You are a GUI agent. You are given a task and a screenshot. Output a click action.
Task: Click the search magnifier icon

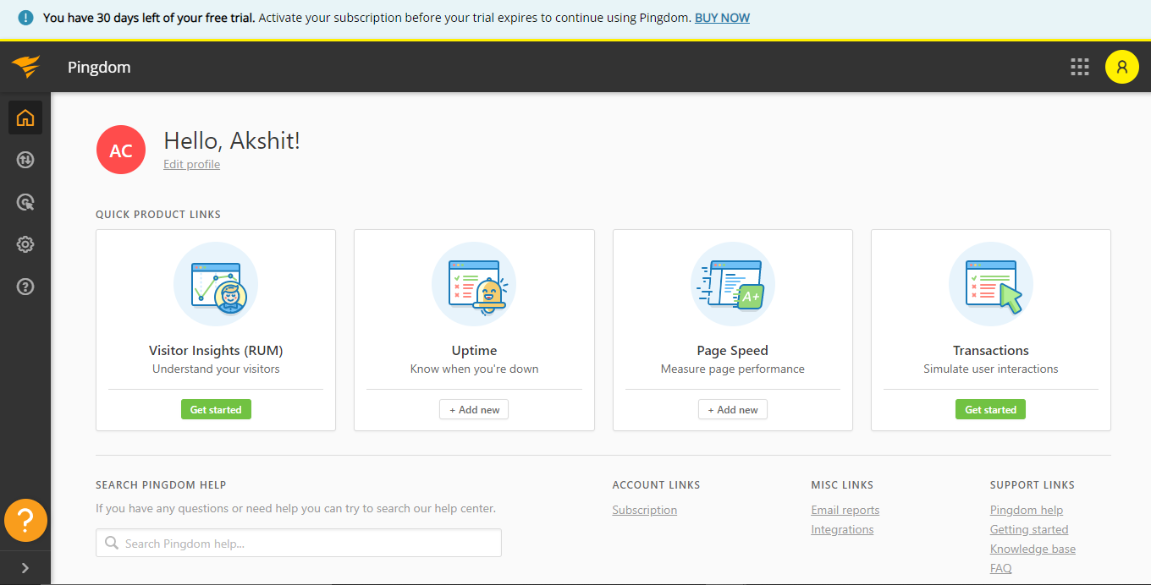(x=112, y=543)
